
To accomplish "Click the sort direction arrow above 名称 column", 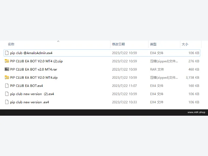I will click(x=58, y=41).
